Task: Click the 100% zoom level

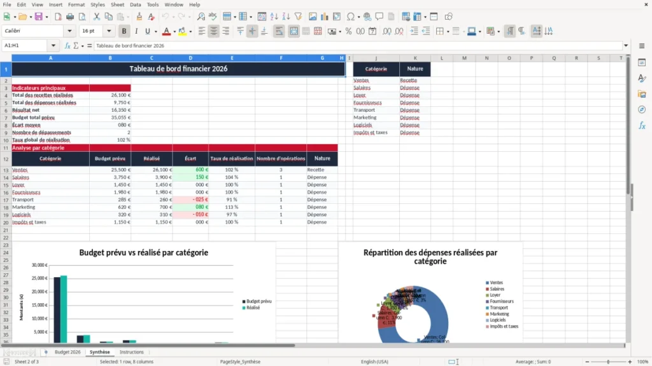Action: tap(643, 362)
